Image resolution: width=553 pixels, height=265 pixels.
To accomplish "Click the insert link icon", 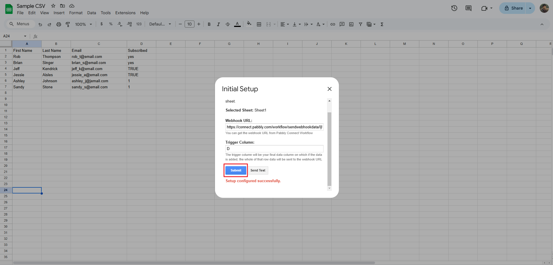I will click(x=332, y=24).
